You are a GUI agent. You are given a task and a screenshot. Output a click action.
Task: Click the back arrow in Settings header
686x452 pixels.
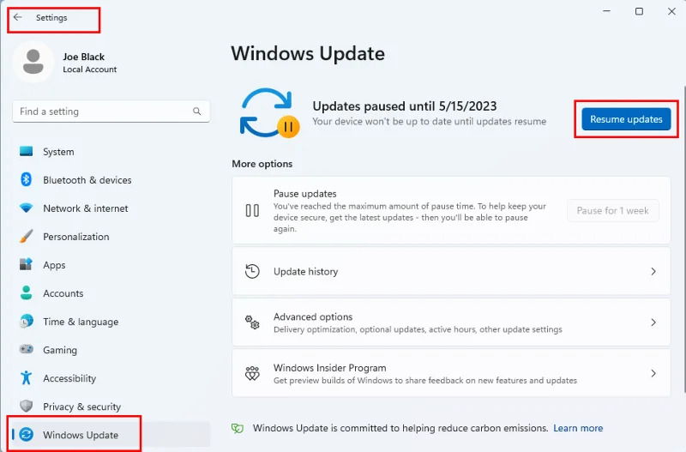(18, 17)
